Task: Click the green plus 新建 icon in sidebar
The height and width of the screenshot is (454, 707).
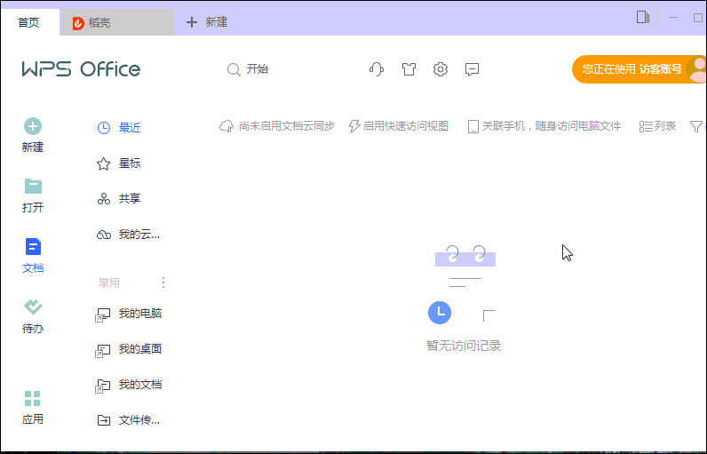Action: coord(33,126)
